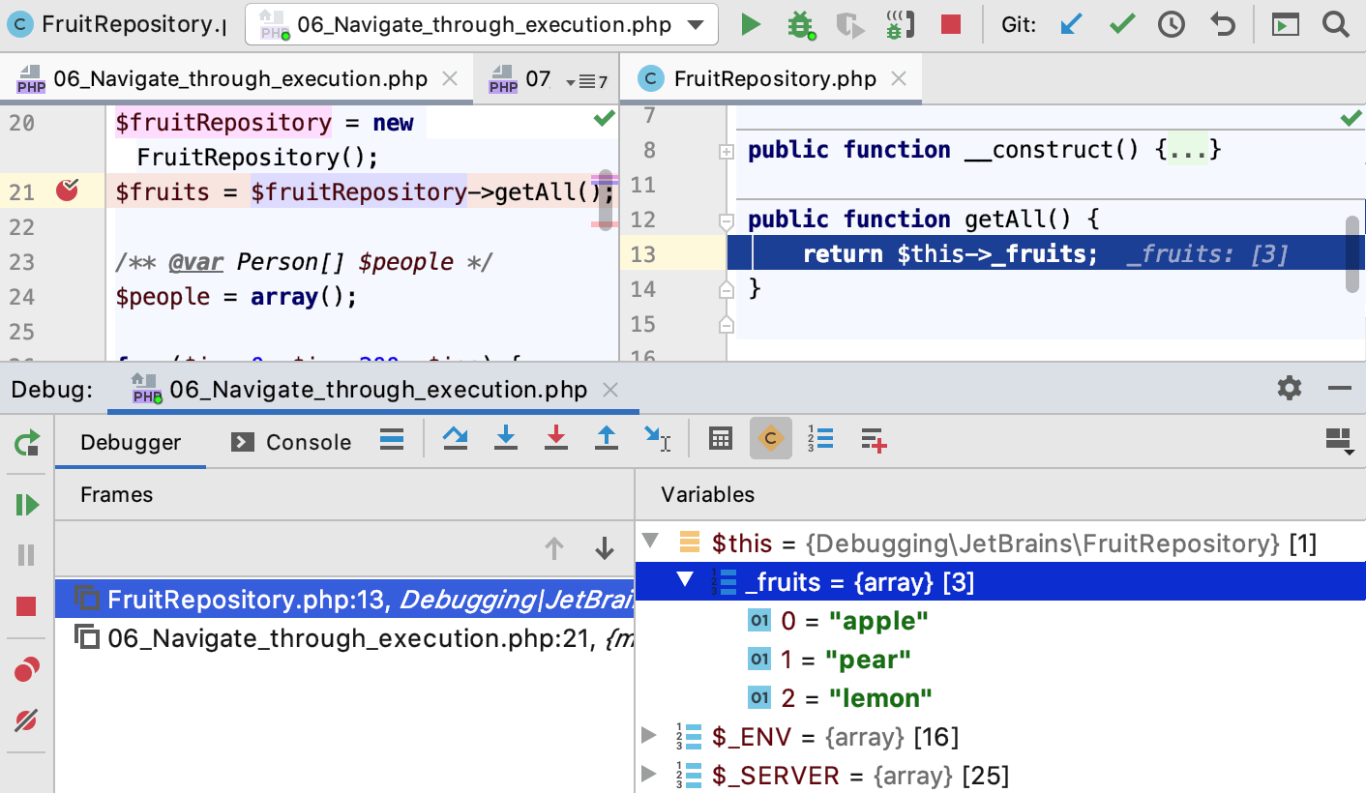Viewport: 1366px width, 793px height.
Task: Pause program execution
Action: pos(27,555)
